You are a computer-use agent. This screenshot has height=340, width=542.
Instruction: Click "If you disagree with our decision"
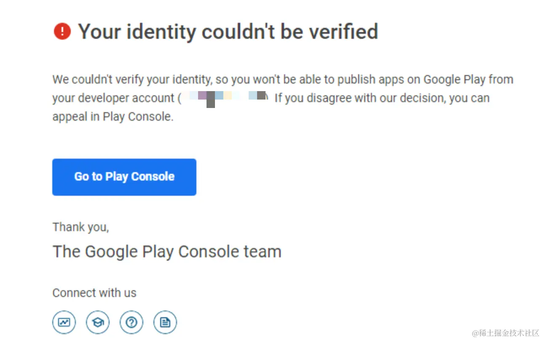pyautogui.click(x=360, y=98)
